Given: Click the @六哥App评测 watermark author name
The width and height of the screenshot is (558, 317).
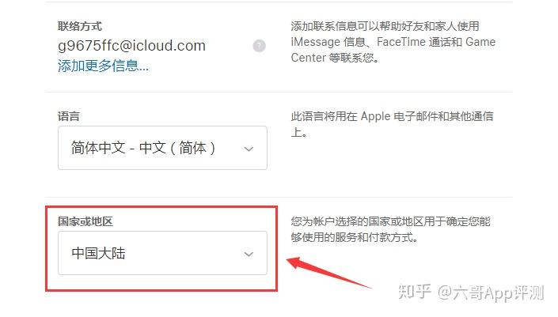Looking at the screenshot, I should (491, 293).
